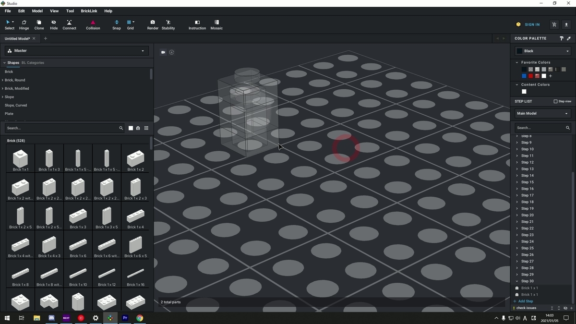Open the Black color dropdown
The image size is (576, 324).
point(543,51)
